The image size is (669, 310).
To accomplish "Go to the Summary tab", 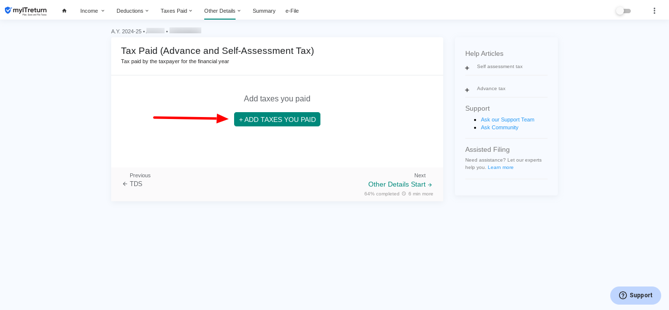I will click(x=264, y=11).
